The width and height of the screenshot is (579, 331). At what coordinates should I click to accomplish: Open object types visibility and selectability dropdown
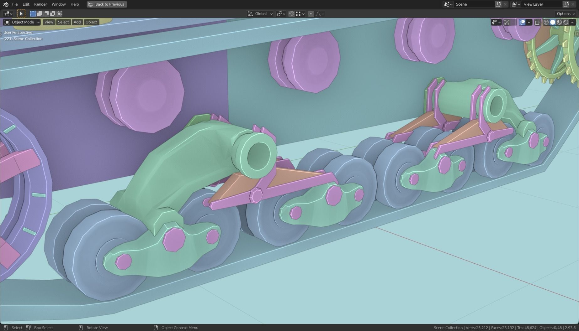(x=496, y=22)
